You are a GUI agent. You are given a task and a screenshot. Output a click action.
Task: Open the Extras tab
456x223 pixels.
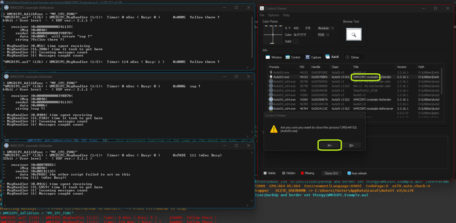(354, 57)
